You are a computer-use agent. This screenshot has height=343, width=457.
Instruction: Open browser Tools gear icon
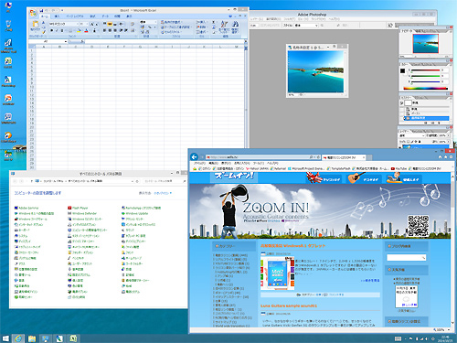(451, 156)
